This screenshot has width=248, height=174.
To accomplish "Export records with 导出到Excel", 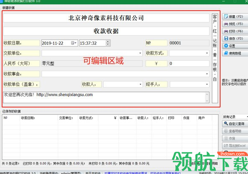I will (x=235, y=146).
